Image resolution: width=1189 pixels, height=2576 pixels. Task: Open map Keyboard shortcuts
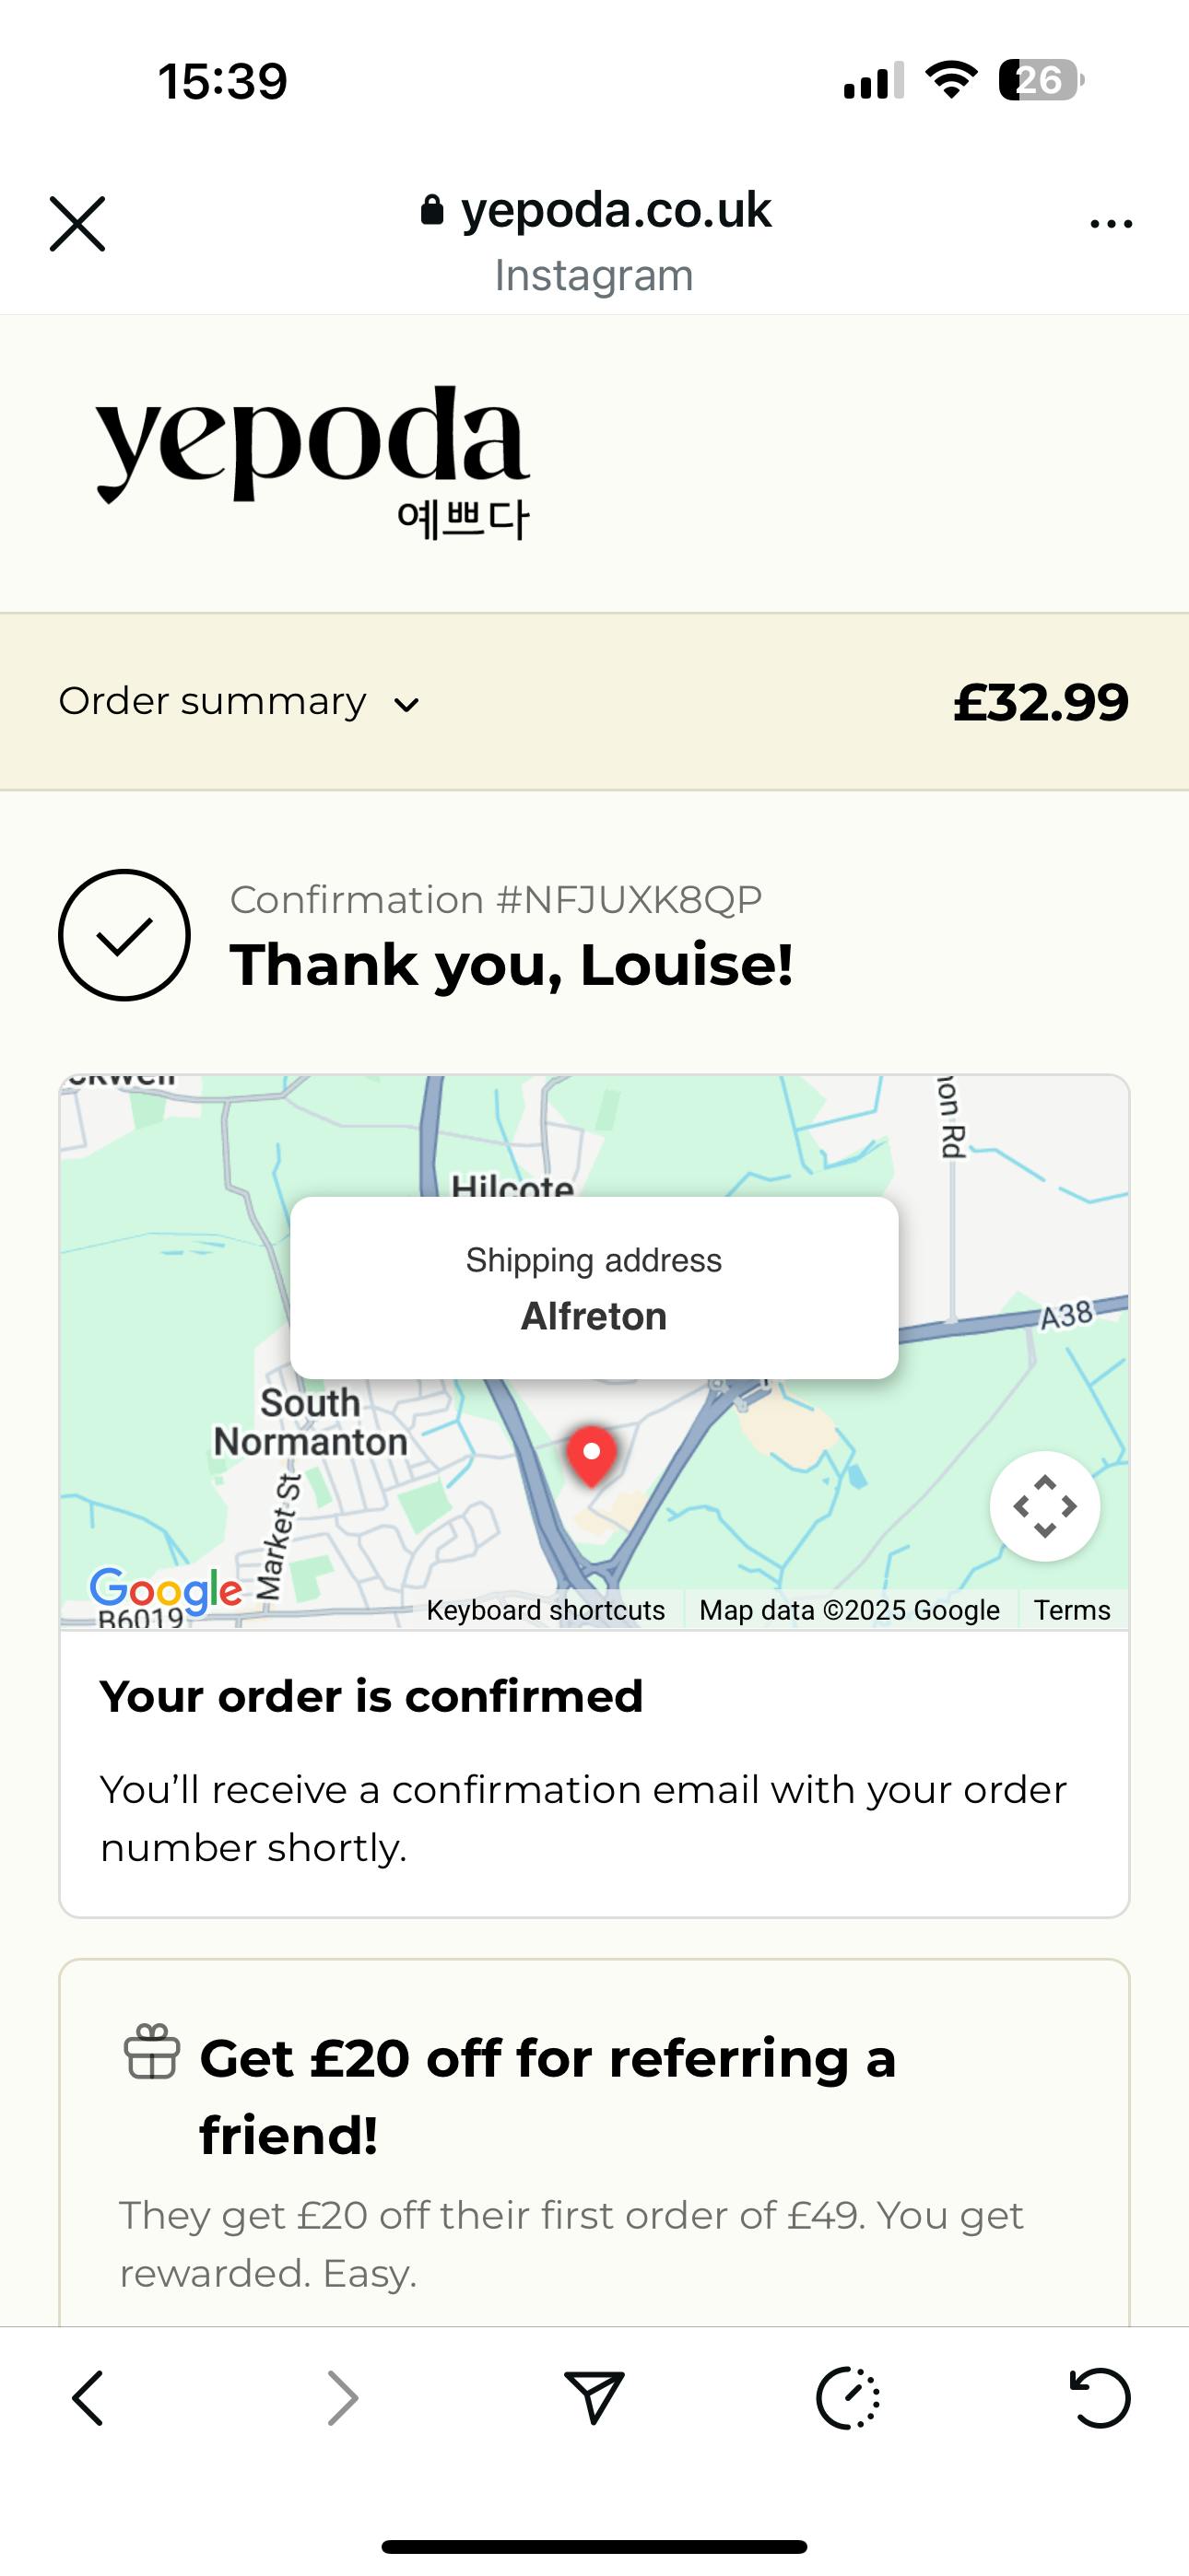546,1610
